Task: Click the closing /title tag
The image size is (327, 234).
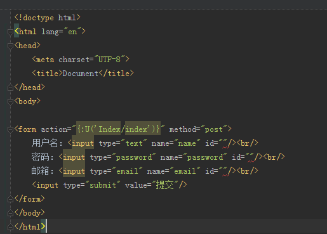Action: (x=116, y=74)
